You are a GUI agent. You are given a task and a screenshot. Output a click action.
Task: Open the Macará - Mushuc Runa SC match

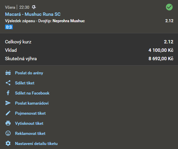(33, 14)
